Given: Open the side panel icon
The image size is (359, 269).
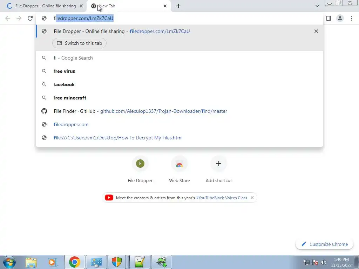Looking at the screenshot, I should pyautogui.click(x=329, y=18).
